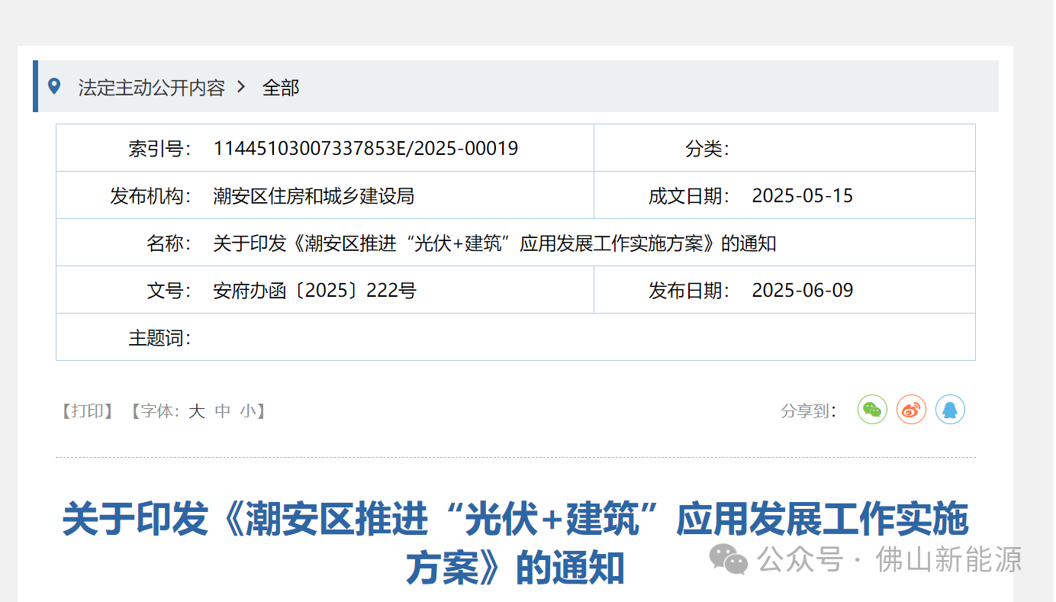Image resolution: width=1056 pixels, height=602 pixels.
Task: Share the article to WeChat
Action: click(872, 410)
